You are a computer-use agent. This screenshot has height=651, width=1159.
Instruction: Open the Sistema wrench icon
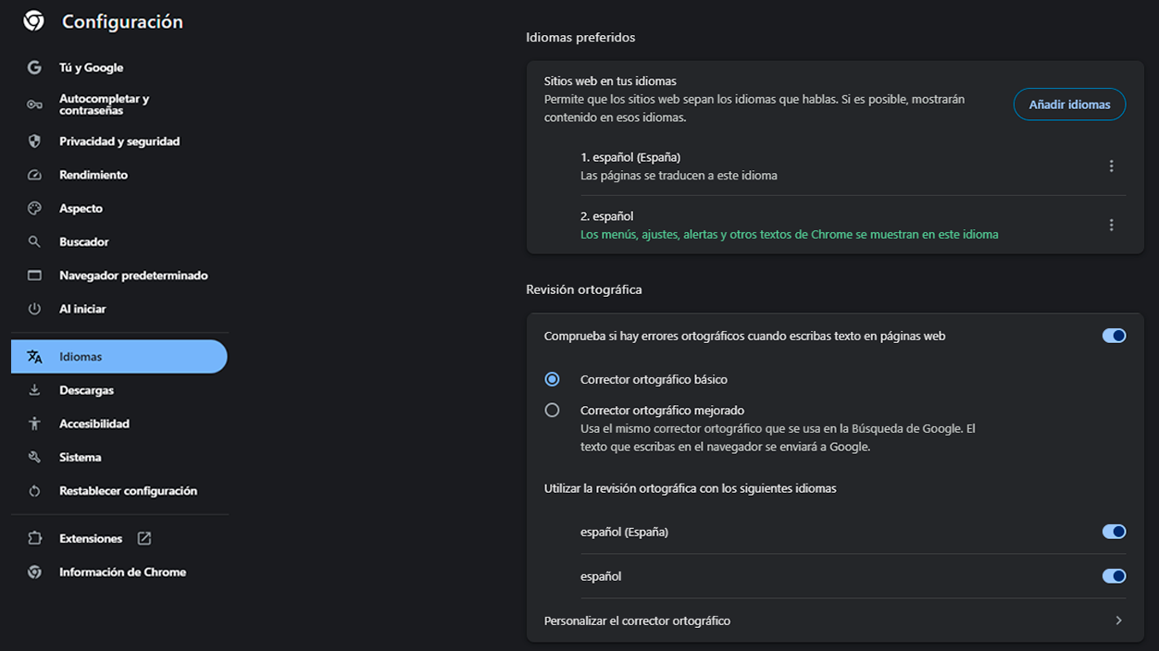[34, 456]
